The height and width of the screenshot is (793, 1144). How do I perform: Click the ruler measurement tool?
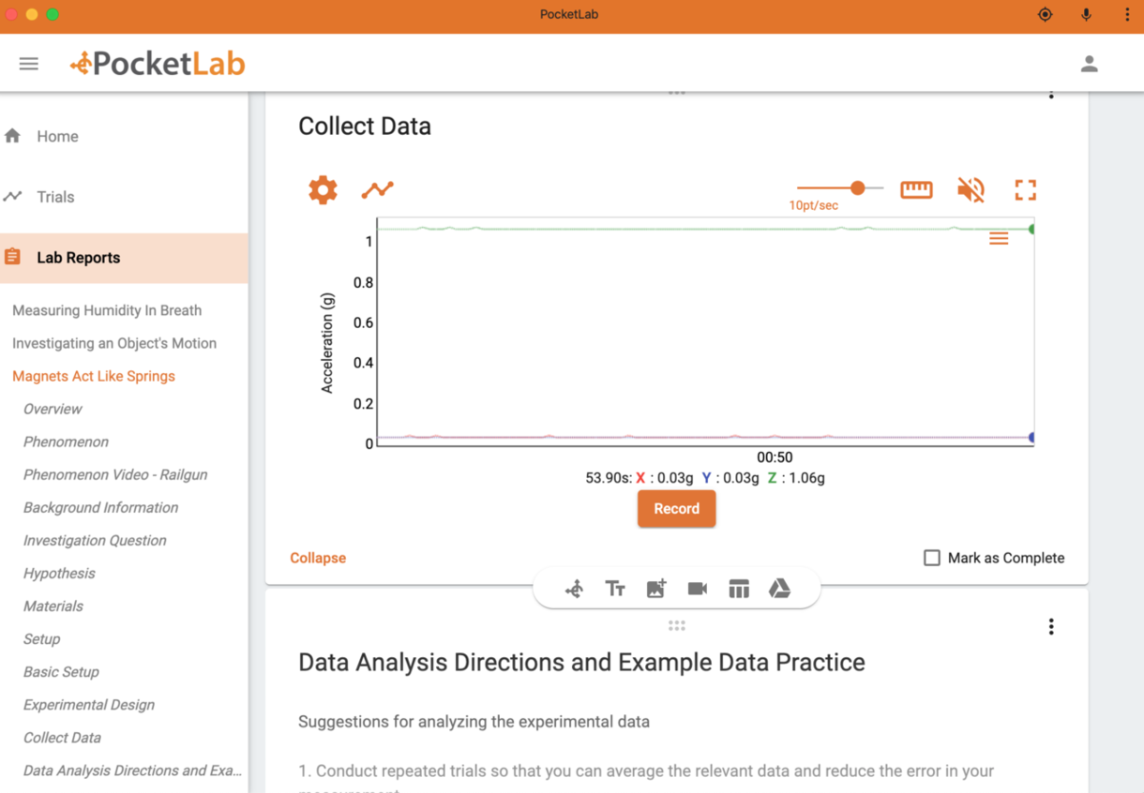(915, 188)
